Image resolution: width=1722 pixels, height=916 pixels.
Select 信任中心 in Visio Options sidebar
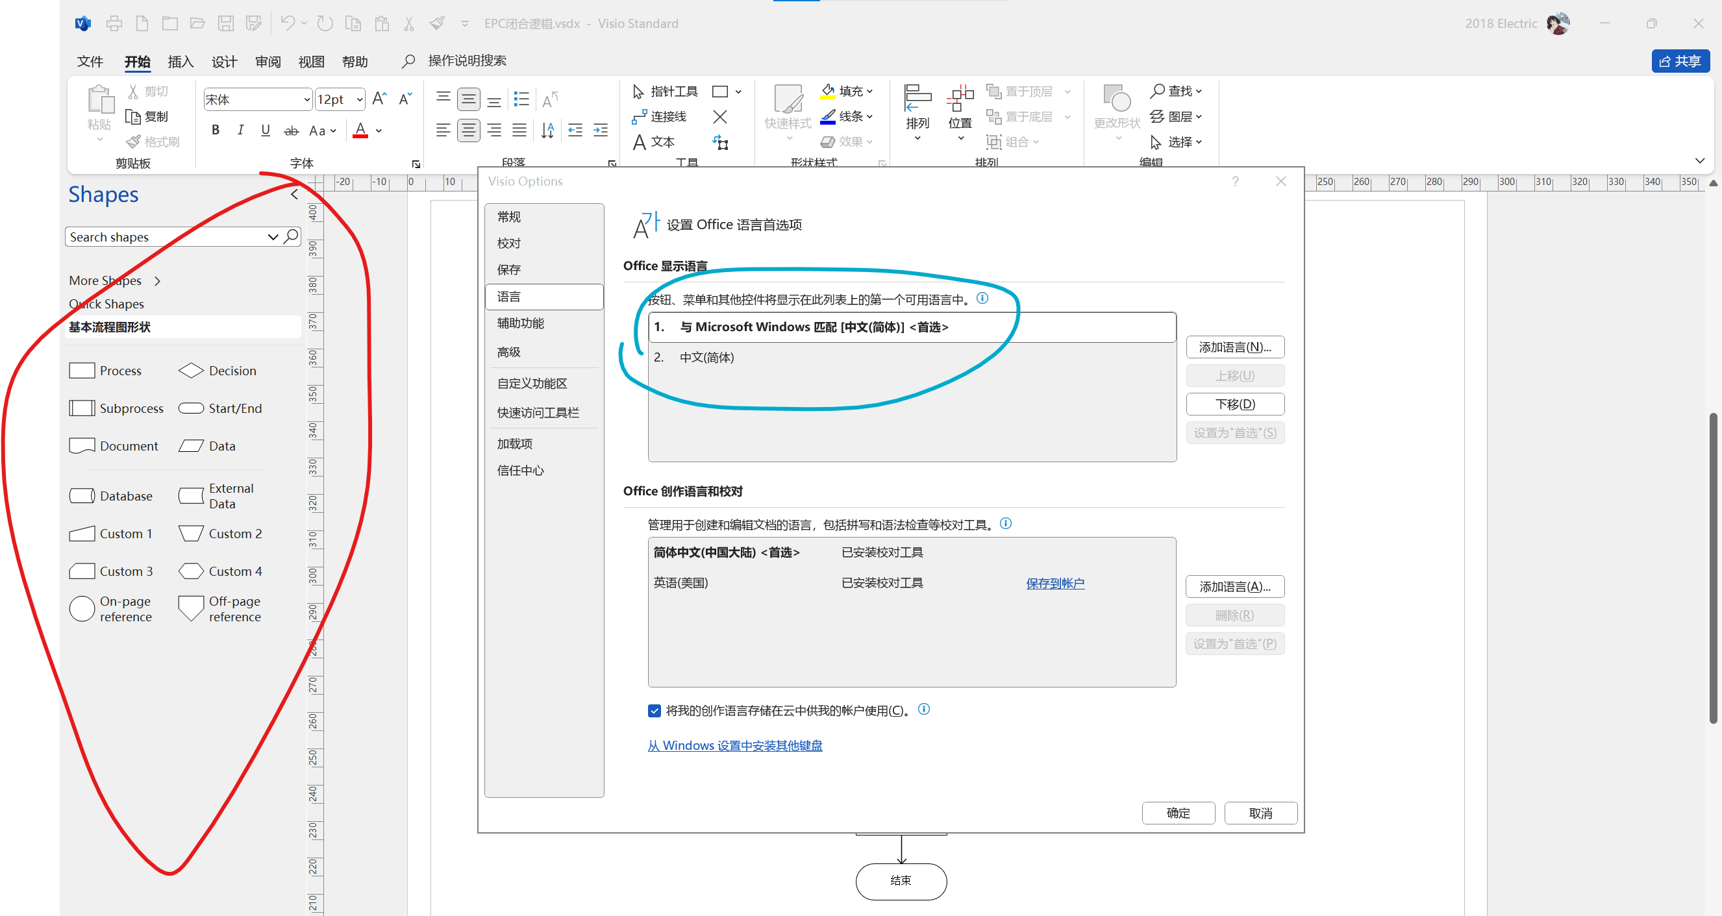click(544, 470)
